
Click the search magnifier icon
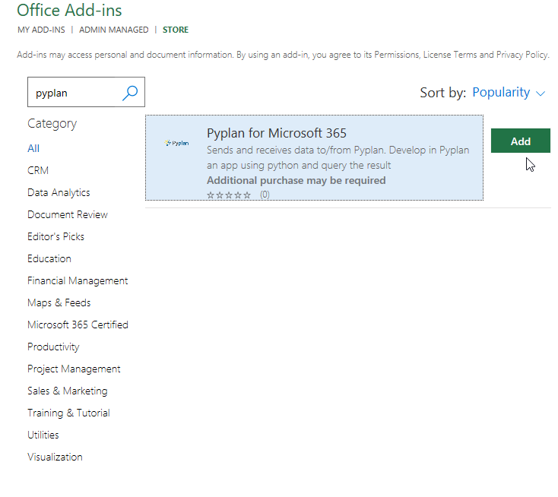pos(130,93)
